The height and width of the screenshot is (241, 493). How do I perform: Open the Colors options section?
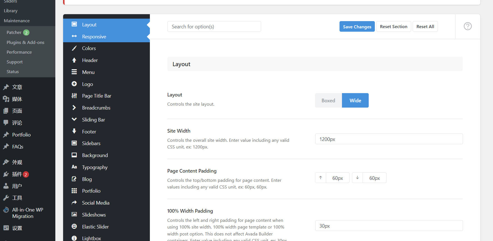point(106,48)
